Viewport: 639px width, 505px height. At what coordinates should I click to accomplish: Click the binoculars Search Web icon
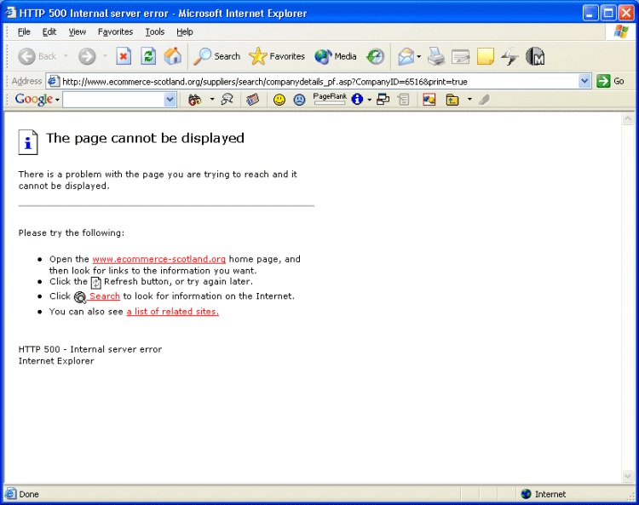coord(195,100)
